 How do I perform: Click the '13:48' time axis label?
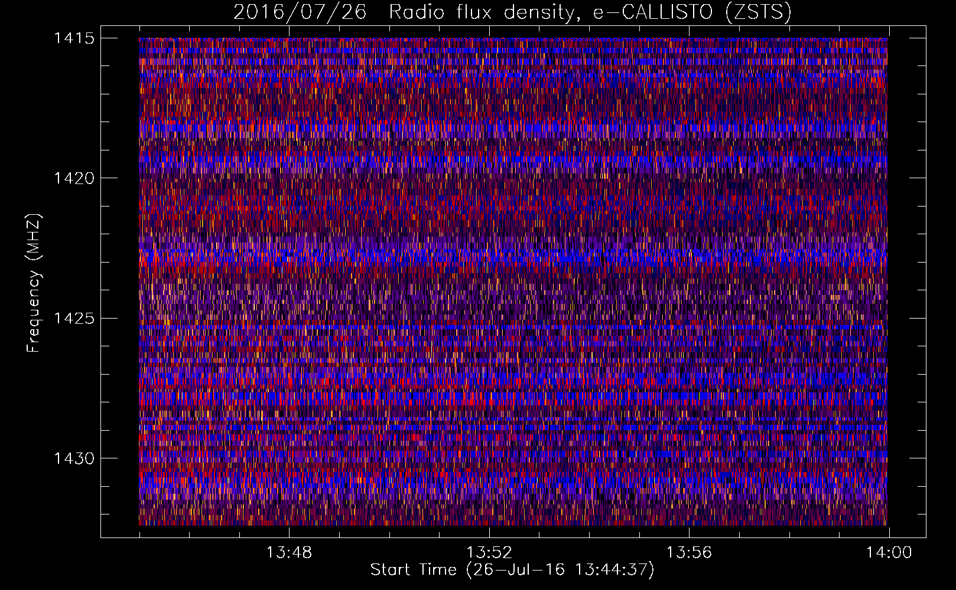(x=289, y=553)
